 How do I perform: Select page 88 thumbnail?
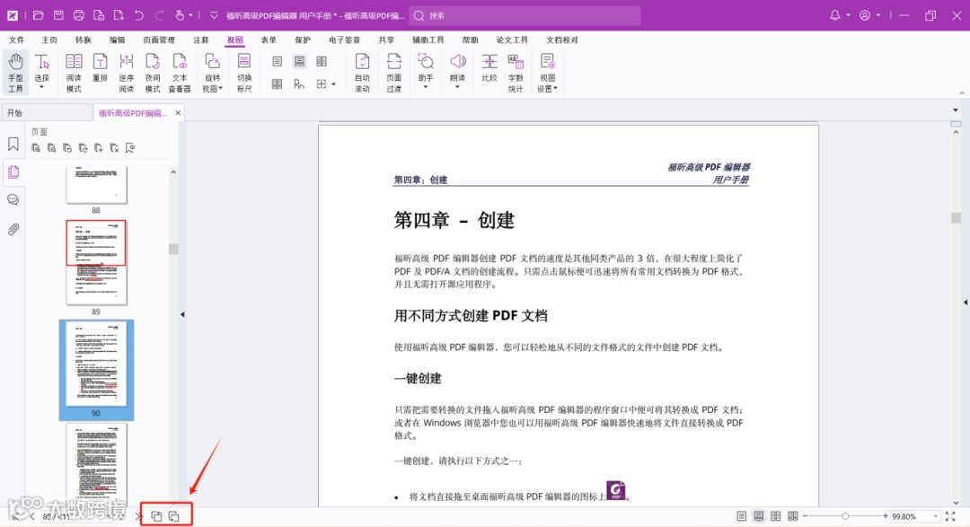(x=96, y=184)
